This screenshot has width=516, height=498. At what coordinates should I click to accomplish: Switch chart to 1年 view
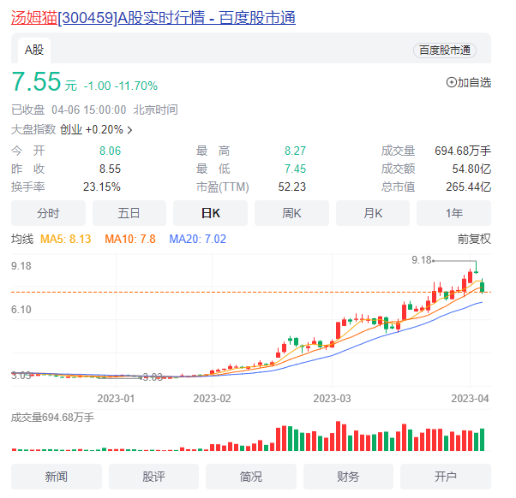click(x=453, y=213)
